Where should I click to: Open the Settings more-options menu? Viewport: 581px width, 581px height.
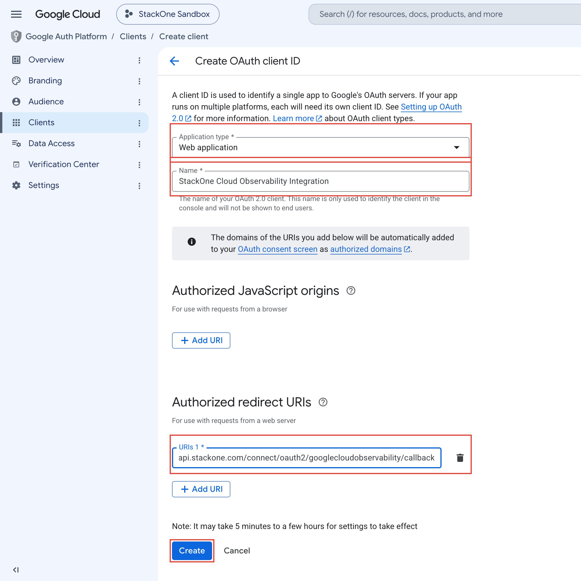139,186
